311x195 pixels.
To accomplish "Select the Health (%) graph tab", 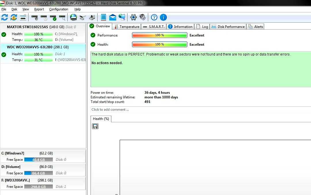I will click(x=101, y=118).
